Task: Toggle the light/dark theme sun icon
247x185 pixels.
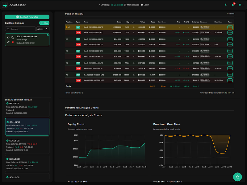Action: 226,5
